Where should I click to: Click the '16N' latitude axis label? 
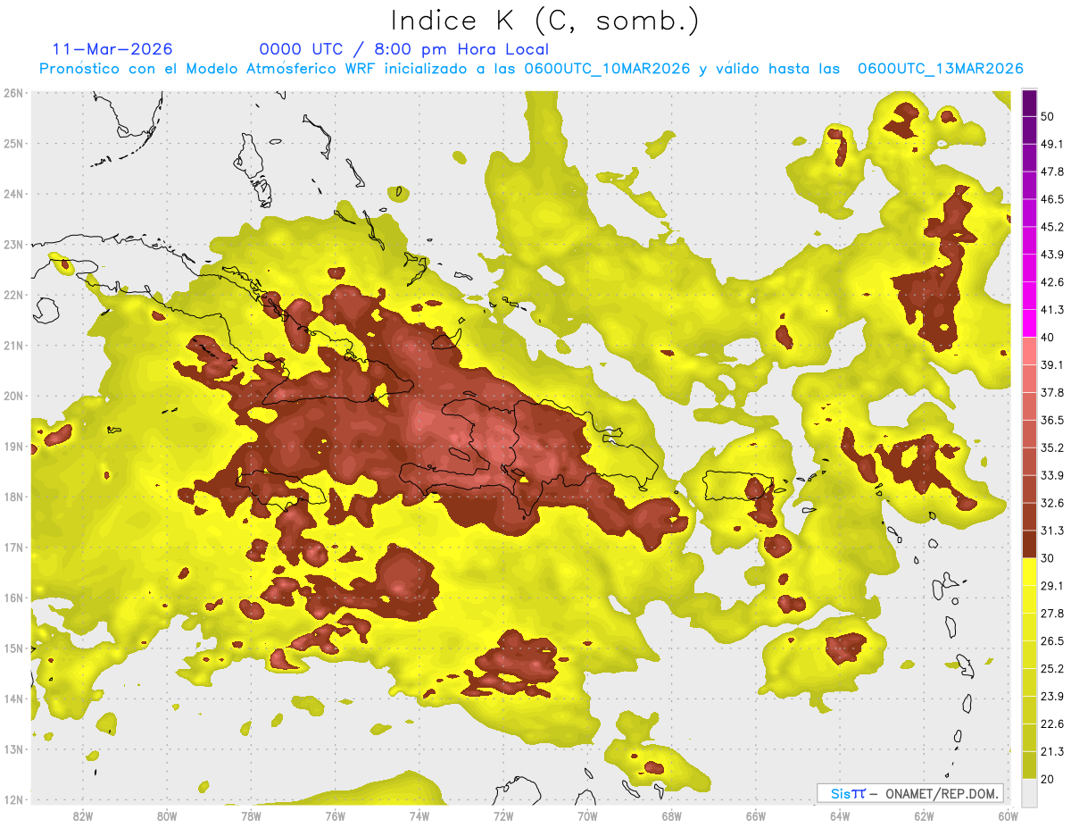click(x=13, y=598)
